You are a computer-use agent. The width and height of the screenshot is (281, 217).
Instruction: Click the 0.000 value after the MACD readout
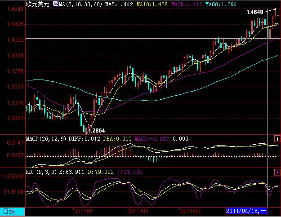[180, 139]
